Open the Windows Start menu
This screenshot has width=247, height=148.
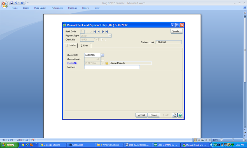pyautogui.click(x=9, y=145)
